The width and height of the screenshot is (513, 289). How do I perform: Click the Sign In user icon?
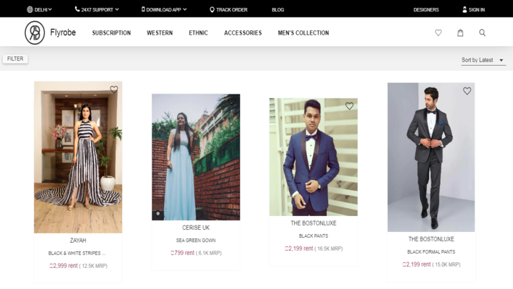[465, 9]
